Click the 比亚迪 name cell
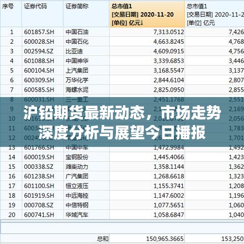This screenshot has height=244, width=244. (x=74, y=51)
